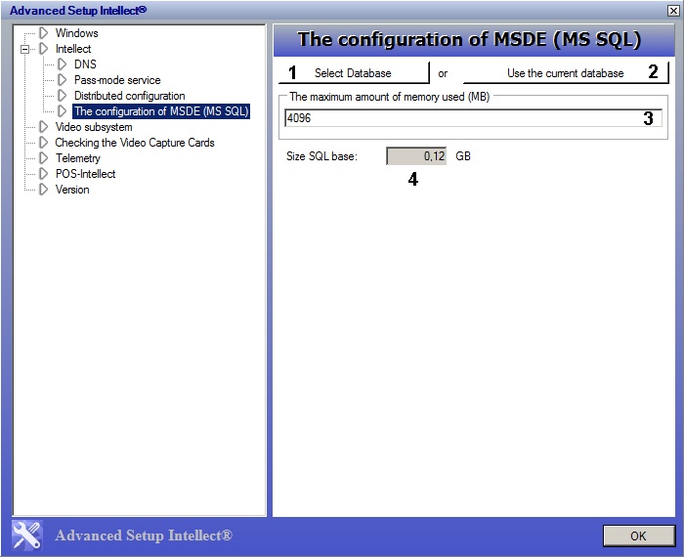
Task: Open the Video subsystem section
Action: (x=94, y=127)
